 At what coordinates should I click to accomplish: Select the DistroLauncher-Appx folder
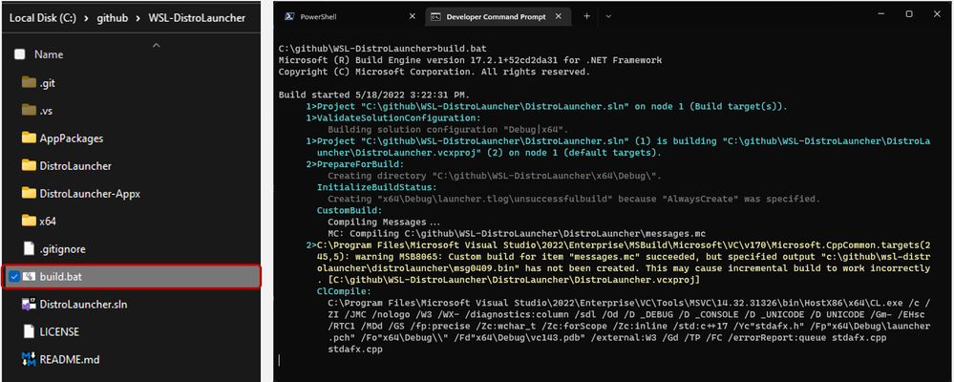[x=90, y=194]
